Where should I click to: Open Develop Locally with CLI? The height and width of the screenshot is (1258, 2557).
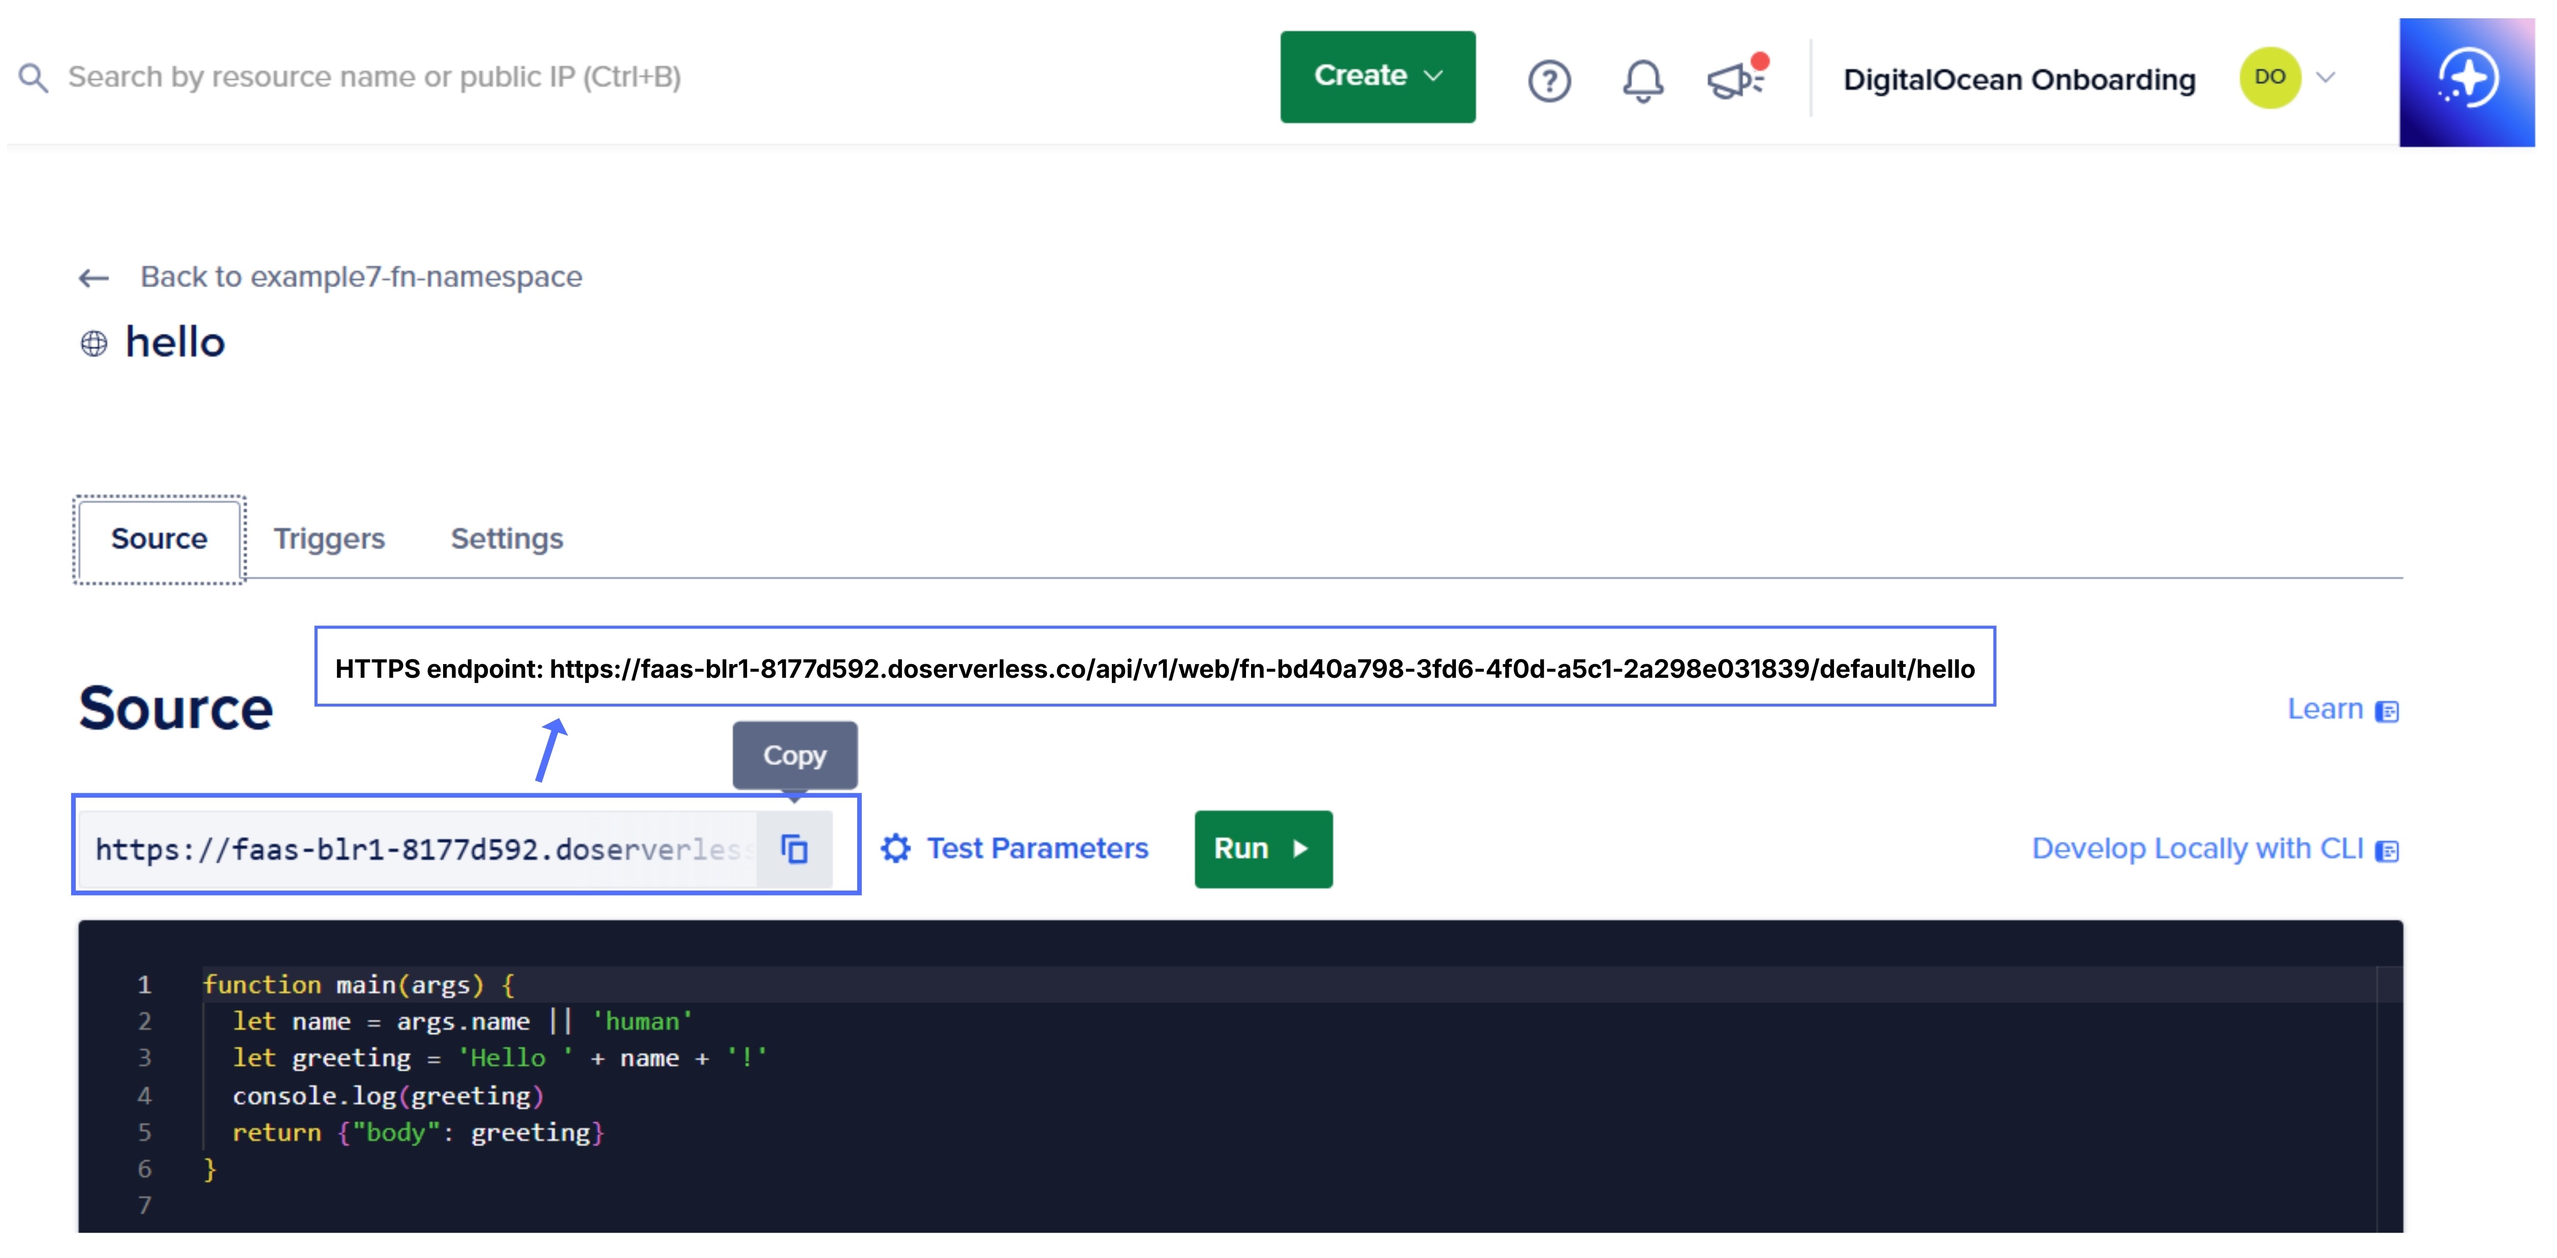(2198, 848)
